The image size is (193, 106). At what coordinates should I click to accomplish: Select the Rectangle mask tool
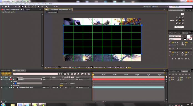(x=23, y=7)
